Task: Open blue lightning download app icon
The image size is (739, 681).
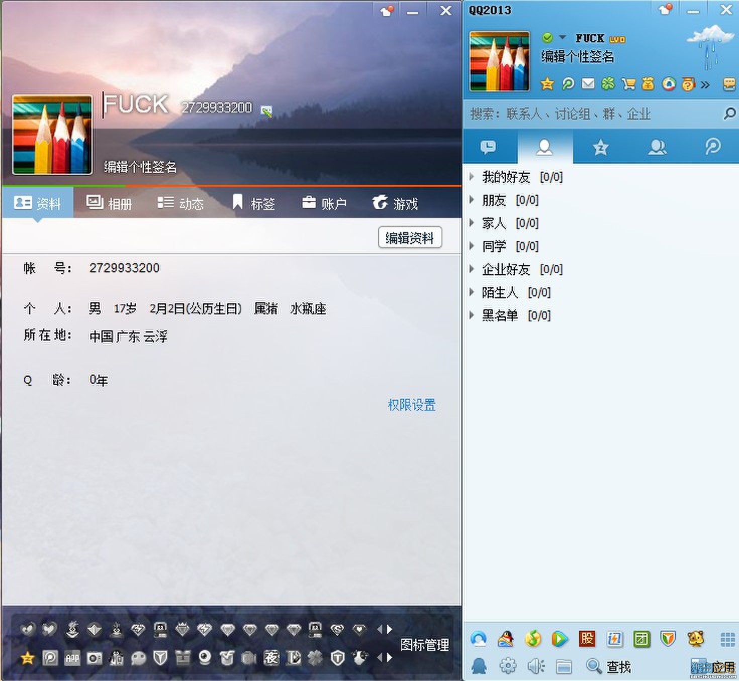Action: 614,639
